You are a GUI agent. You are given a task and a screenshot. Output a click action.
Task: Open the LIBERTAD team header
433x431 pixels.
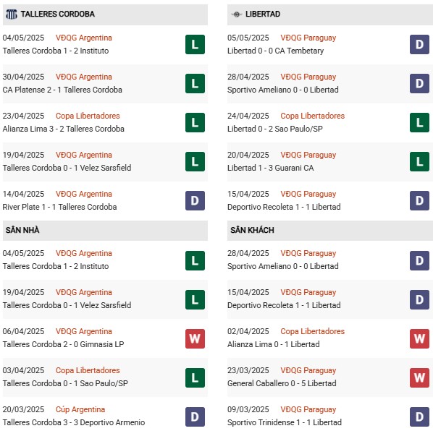click(330, 14)
